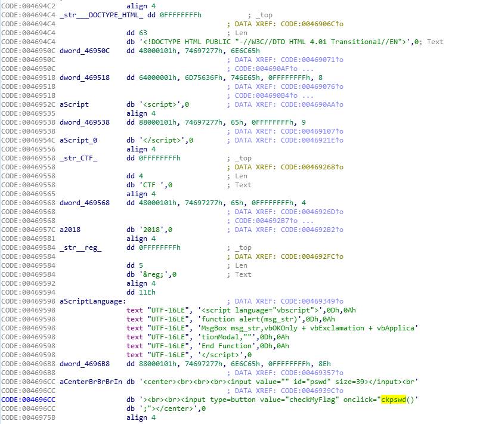Click the value 64000001h

coord(157,78)
